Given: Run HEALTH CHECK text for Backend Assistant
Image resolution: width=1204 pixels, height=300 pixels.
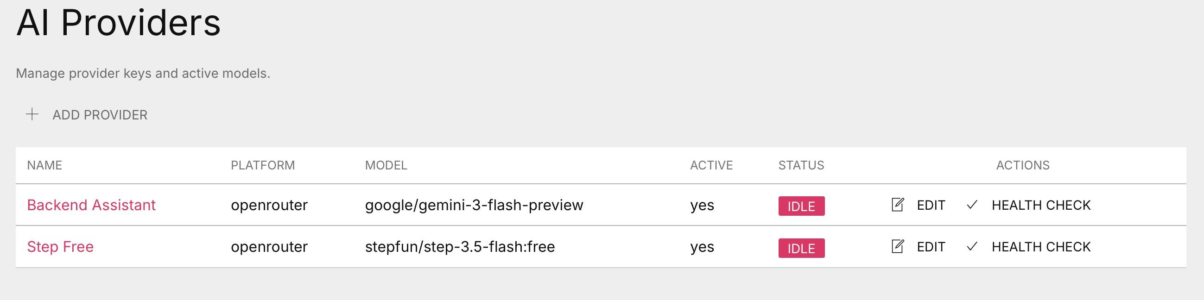Looking at the screenshot, I should pos(1041,205).
